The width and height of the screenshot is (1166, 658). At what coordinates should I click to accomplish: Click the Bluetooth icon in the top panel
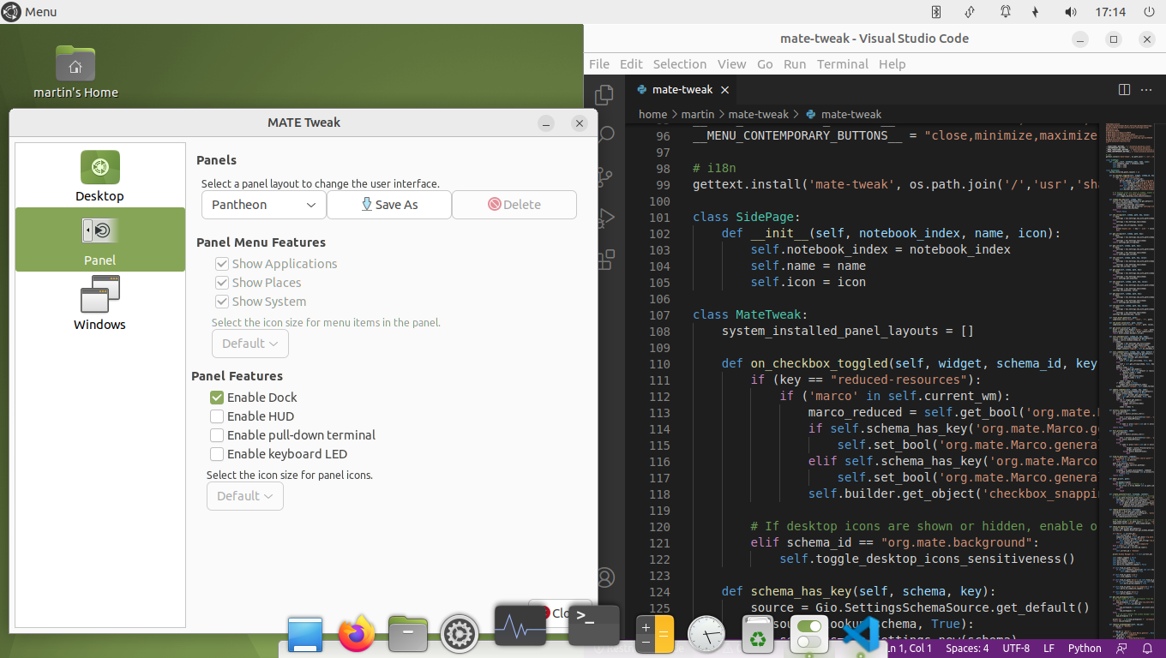click(935, 12)
